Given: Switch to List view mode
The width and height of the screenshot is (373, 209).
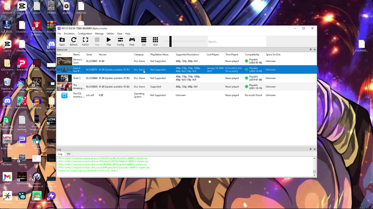Looking at the screenshot, I should (x=144, y=41).
